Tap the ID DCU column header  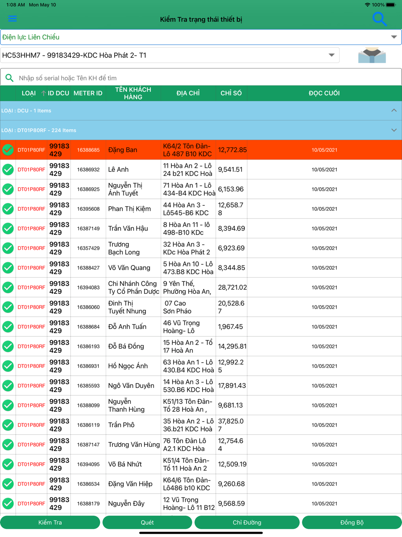point(58,93)
